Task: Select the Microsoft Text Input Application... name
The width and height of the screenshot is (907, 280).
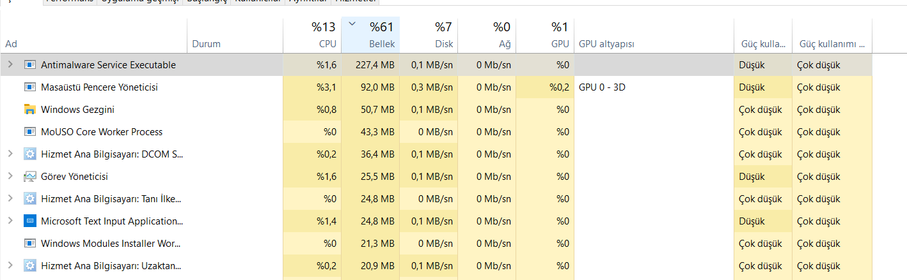Action: click(x=112, y=221)
